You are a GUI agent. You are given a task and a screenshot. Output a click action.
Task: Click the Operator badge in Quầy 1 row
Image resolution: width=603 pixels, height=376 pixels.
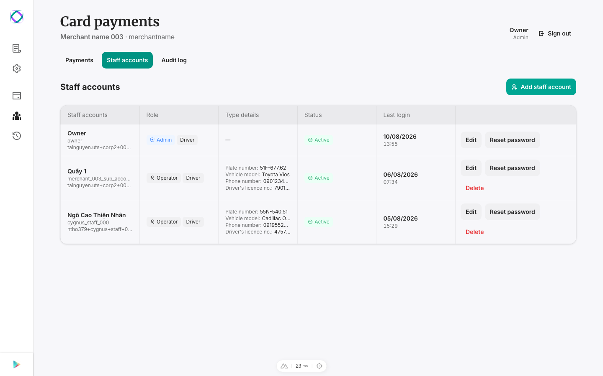pos(164,178)
